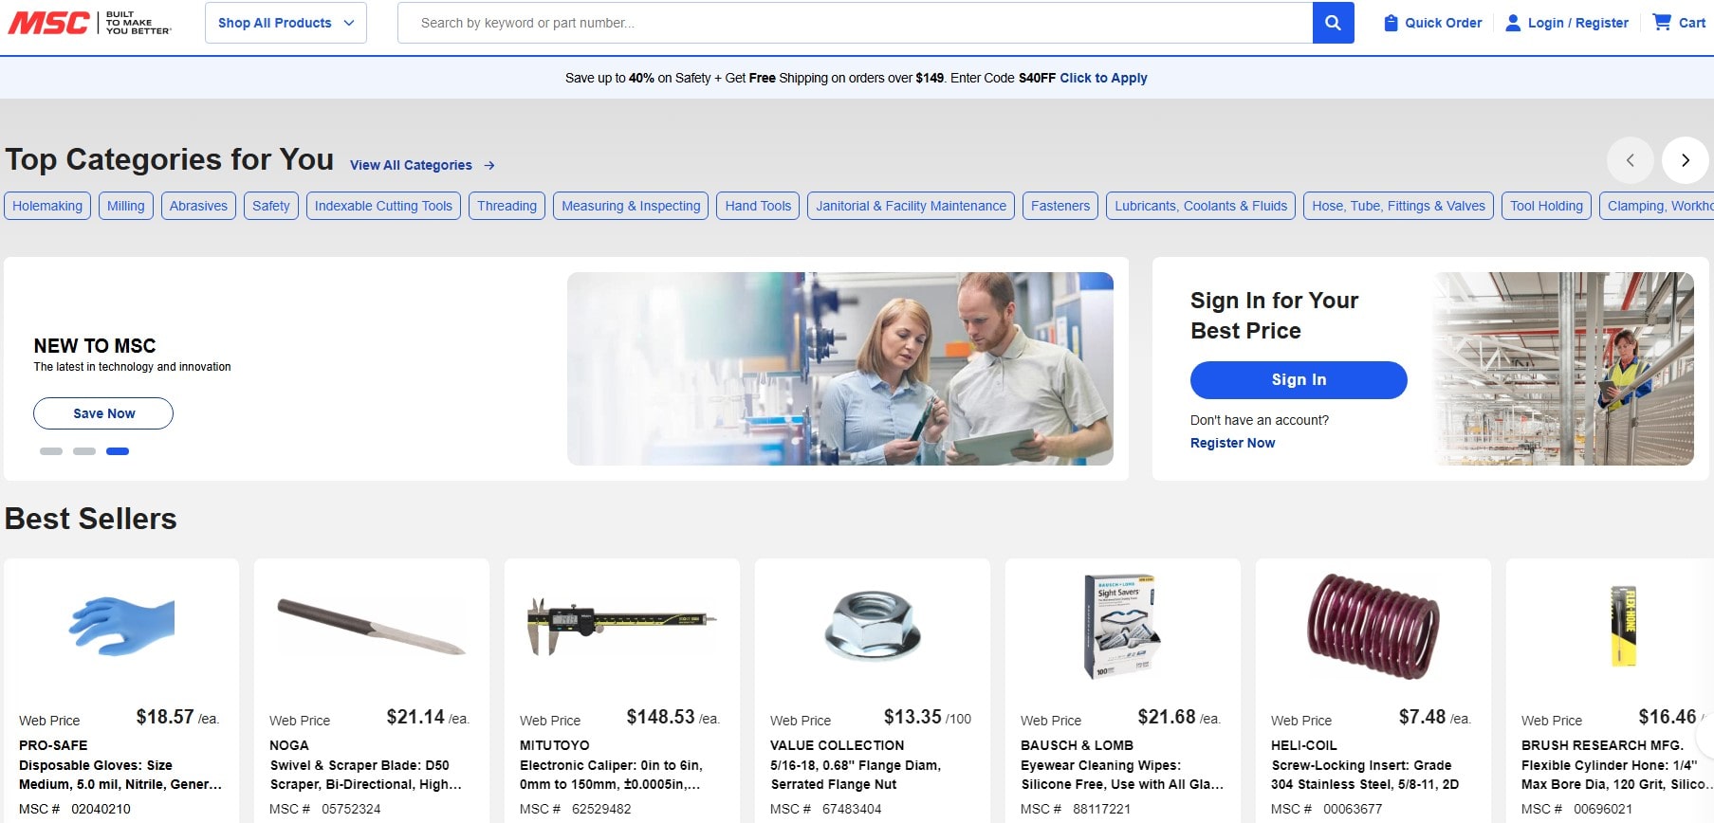This screenshot has height=823, width=1714.
Task: Click the blue search magnifier button
Action: (1333, 23)
